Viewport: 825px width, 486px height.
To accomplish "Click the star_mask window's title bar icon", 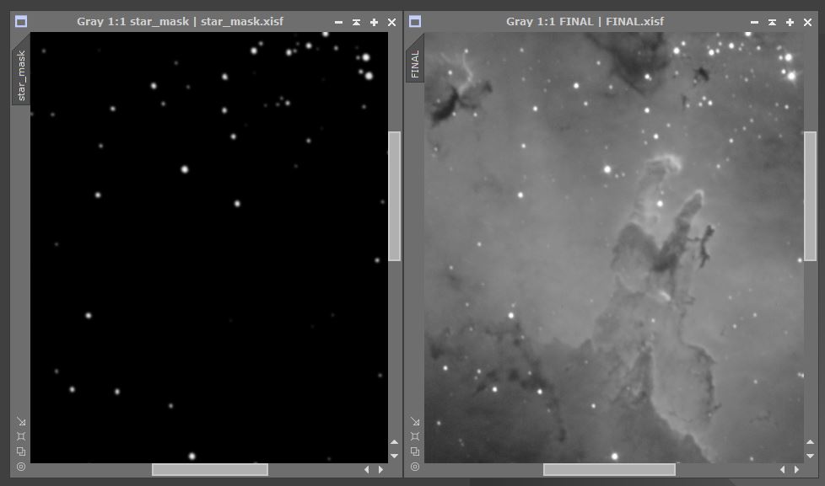I will (21, 22).
